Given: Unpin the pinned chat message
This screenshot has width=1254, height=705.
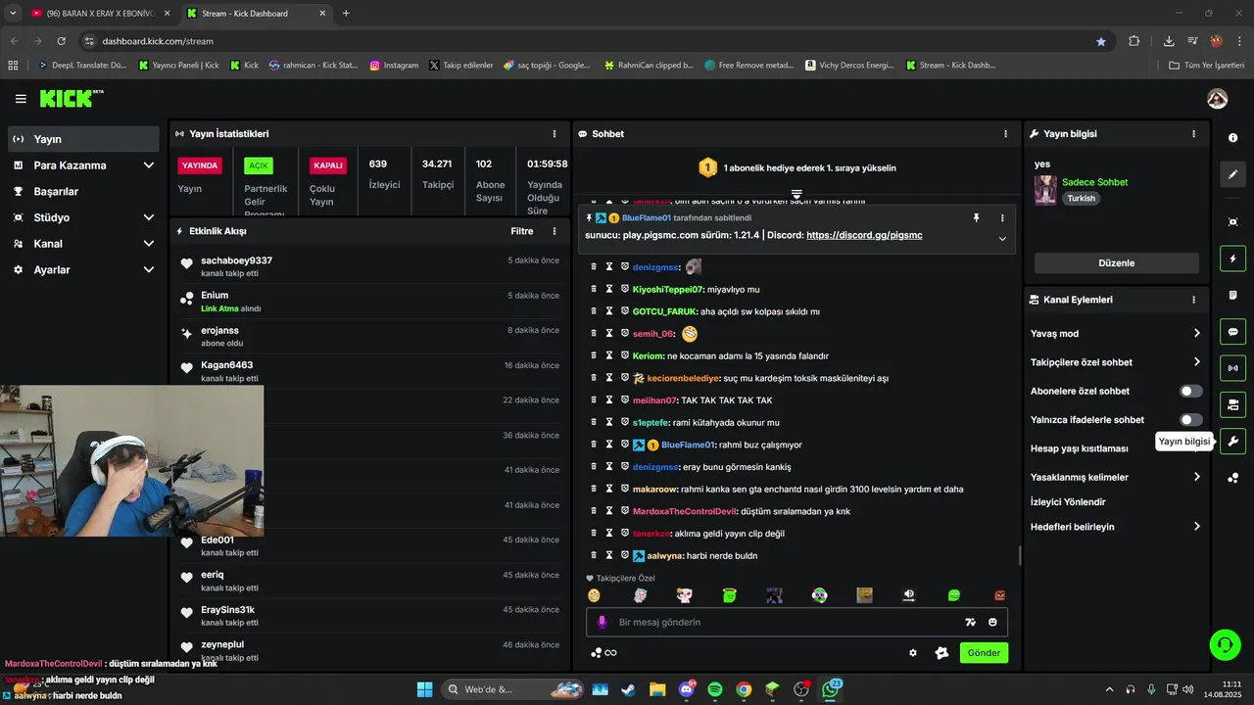Looking at the screenshot, I should [x=976, y=218].
